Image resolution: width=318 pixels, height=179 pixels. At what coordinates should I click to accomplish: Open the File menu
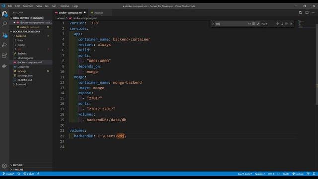tap(10, 6)
